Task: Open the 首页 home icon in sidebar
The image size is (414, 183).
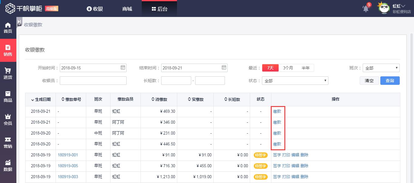Action: pos(8,27)
